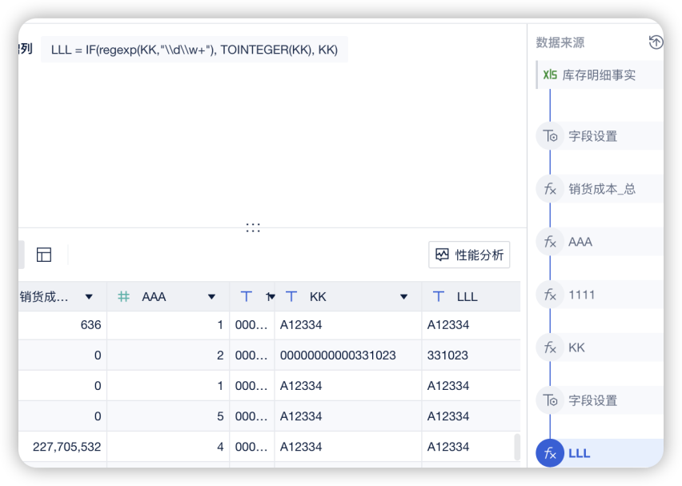Image resolution: width=682 pixels, height=486 pixels.
Task: Select the fx icon for KK step
Action: coord(550,347)
